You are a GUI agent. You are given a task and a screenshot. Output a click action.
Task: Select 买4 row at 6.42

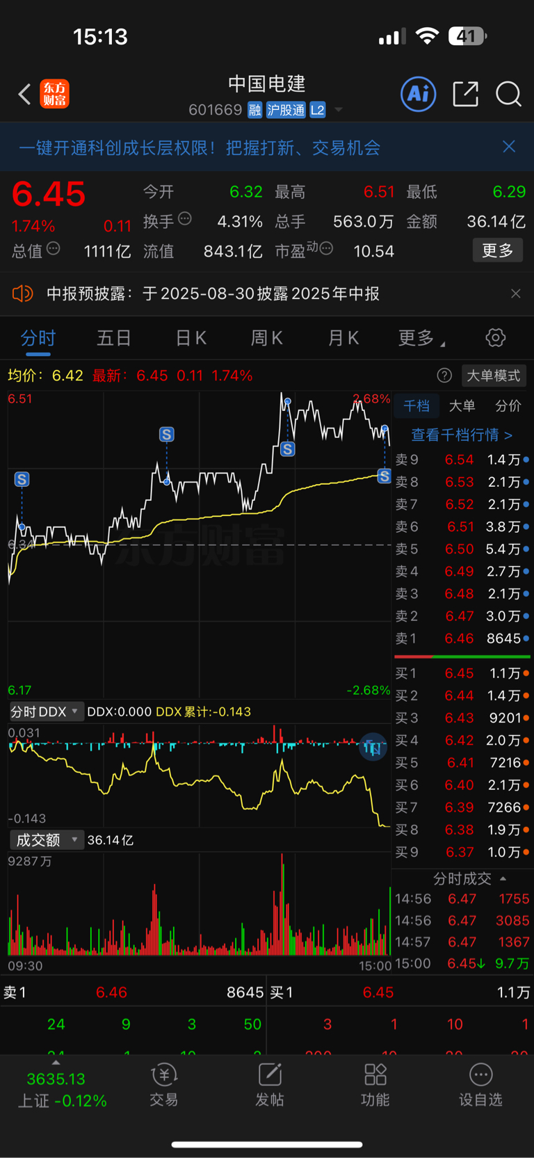[x=462, y=740]
